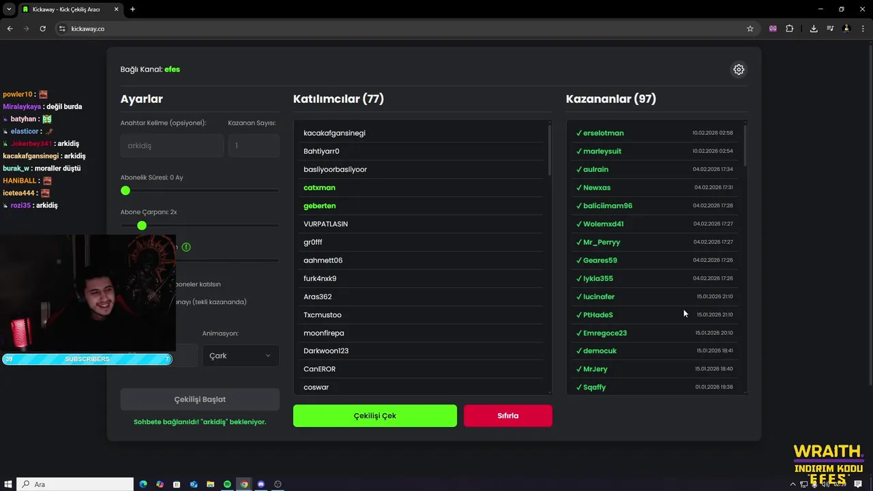Click the Çekilişi Başlat button

tap(200, 400)
